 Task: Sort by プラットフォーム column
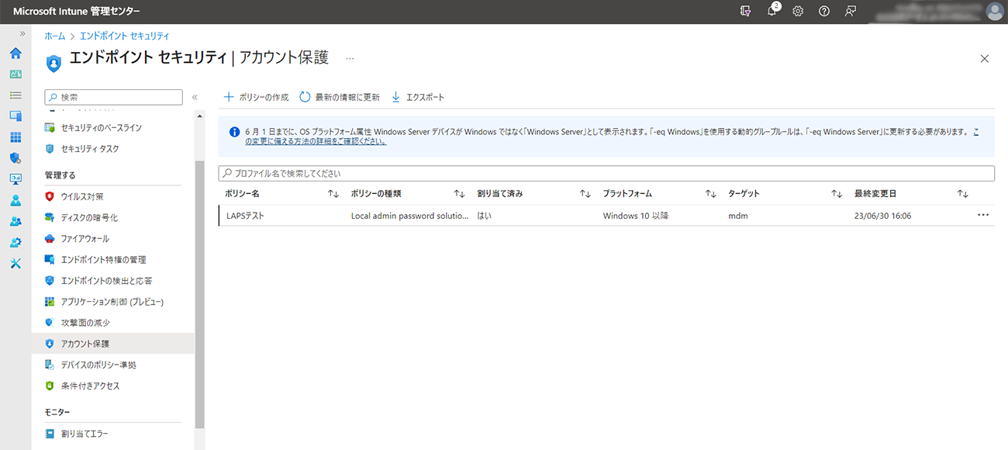pyautogui.click(x=710, y=193)
